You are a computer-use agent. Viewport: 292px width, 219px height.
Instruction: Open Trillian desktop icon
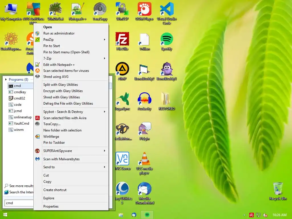pyautogui.click(x=145, y=41)
